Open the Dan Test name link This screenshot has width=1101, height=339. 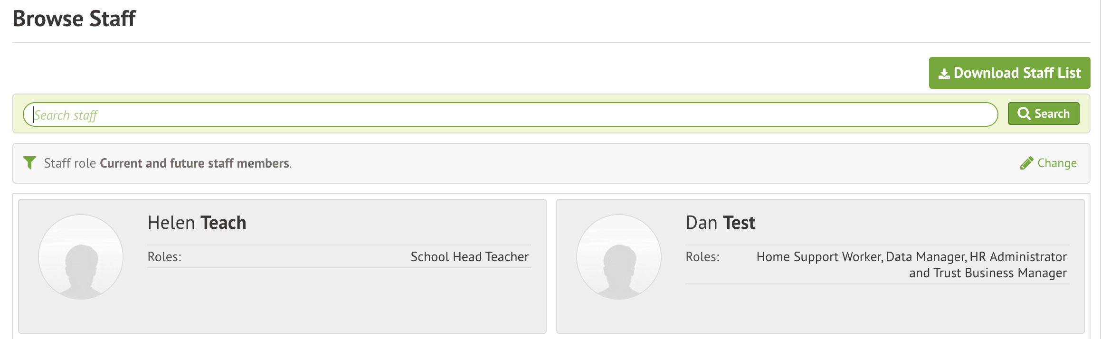pos(720,223)
